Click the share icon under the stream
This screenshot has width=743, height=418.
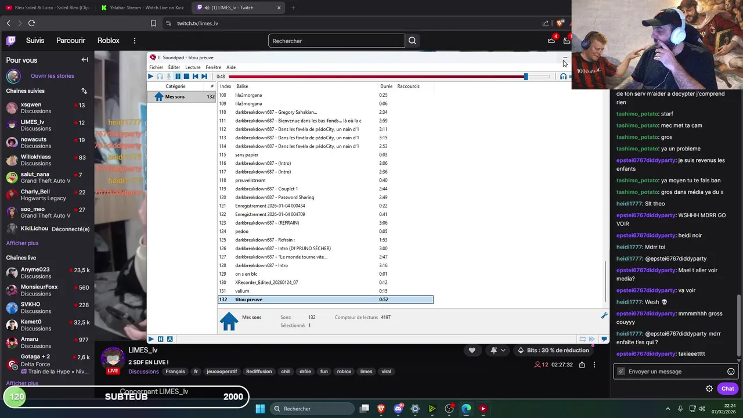(x=582, y=365)
